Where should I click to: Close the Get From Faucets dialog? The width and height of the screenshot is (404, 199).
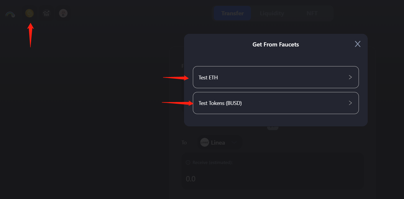pos(357,44)
